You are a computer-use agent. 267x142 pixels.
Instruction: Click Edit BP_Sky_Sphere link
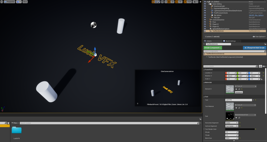[256, 15]
